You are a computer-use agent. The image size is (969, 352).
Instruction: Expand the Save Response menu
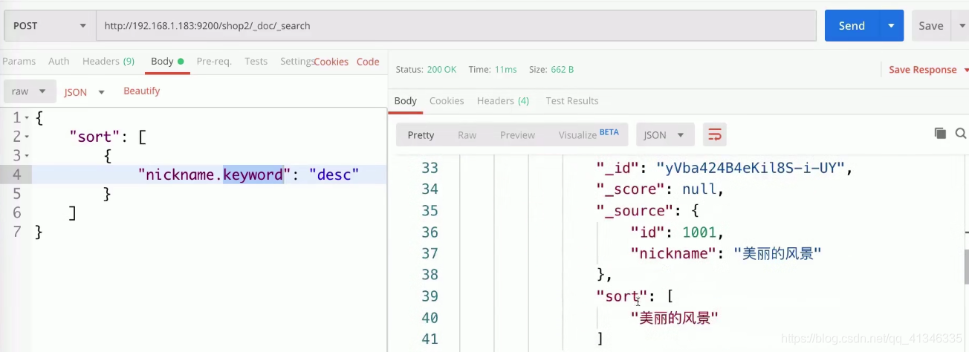pyautogui.click(x=929, y=70)
